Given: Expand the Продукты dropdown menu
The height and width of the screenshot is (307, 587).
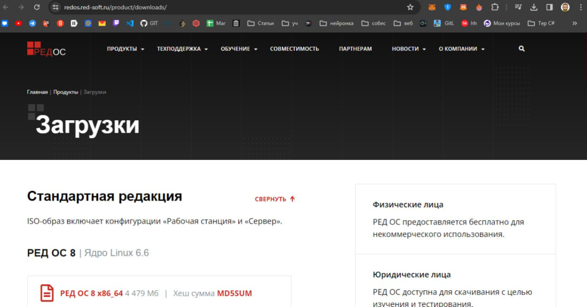Looking at the screenshot, I should (126, 49).
